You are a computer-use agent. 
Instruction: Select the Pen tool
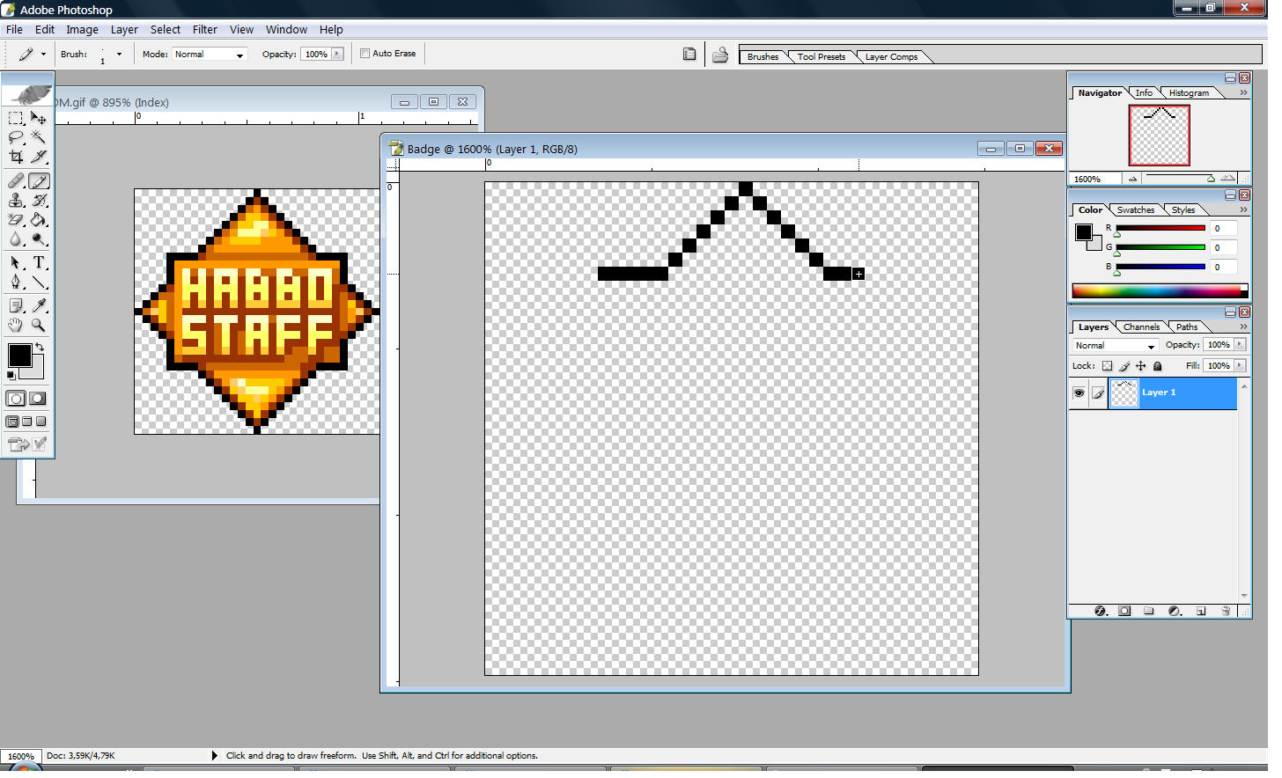[x=16, y=283]
